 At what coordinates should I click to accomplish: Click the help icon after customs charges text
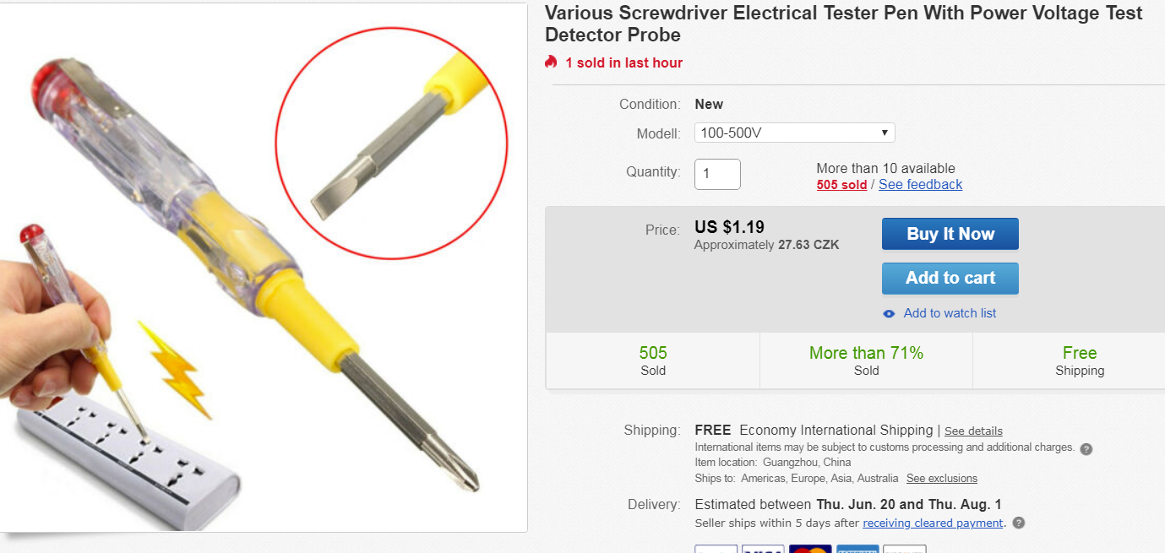click(1086, 448)
